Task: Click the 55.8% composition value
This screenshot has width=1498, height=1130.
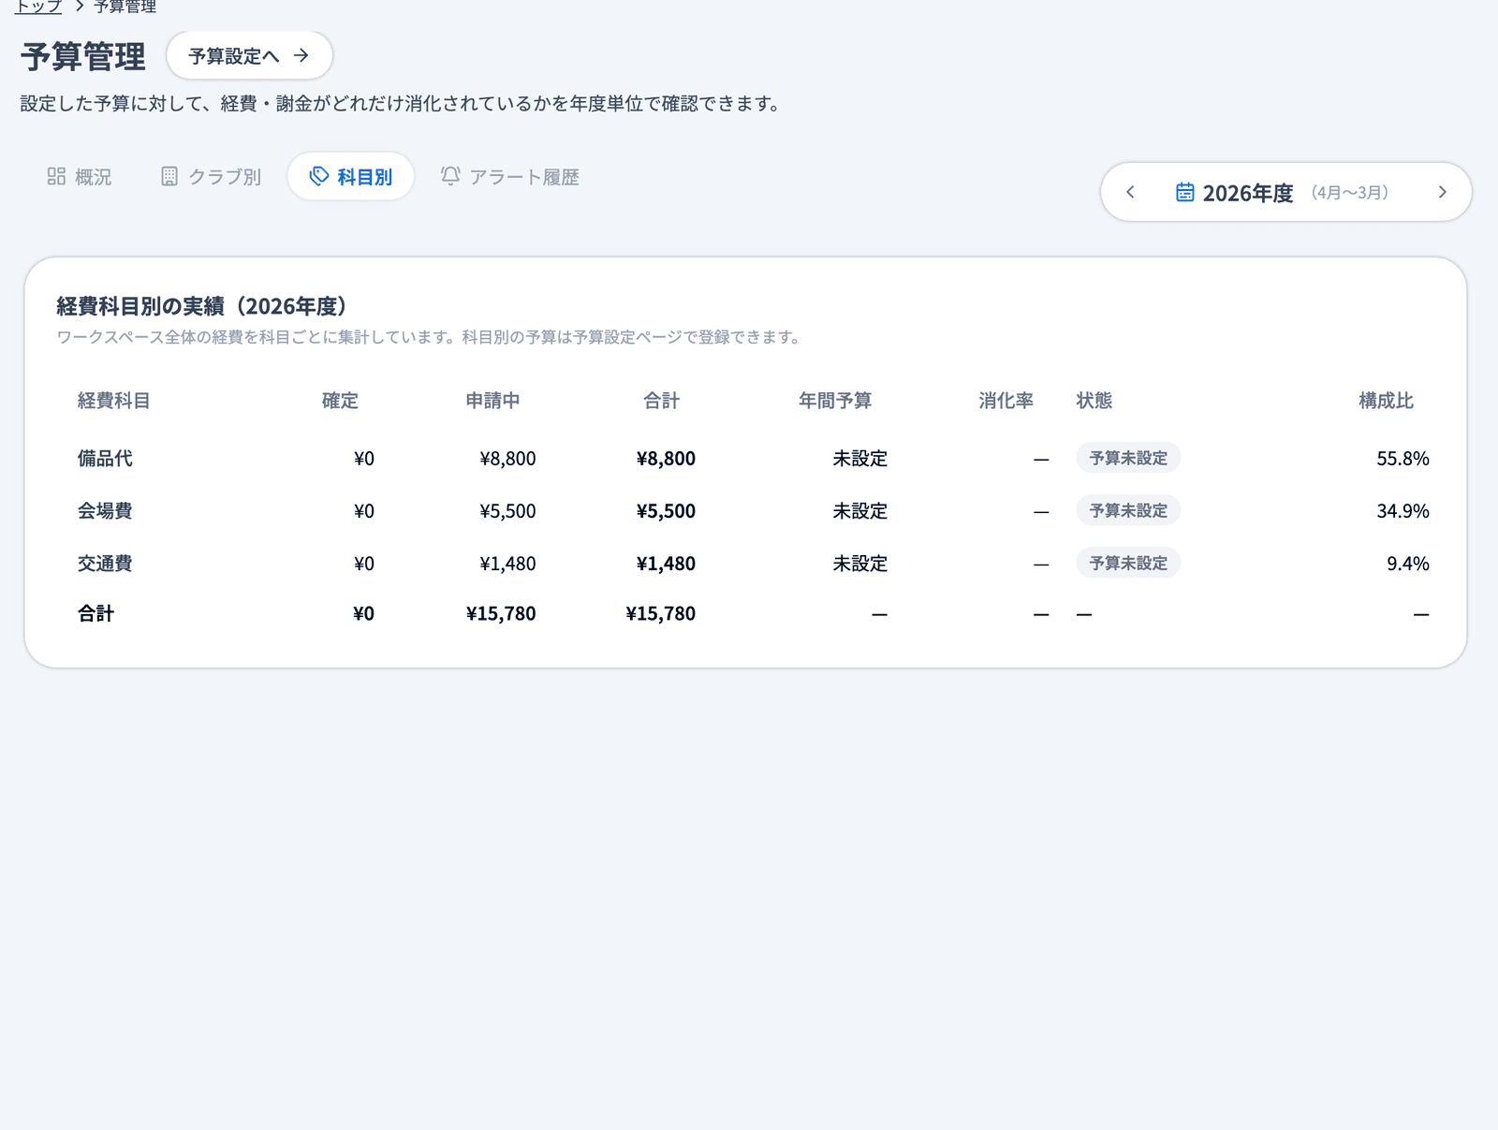Action: [x=1403, y=459]
